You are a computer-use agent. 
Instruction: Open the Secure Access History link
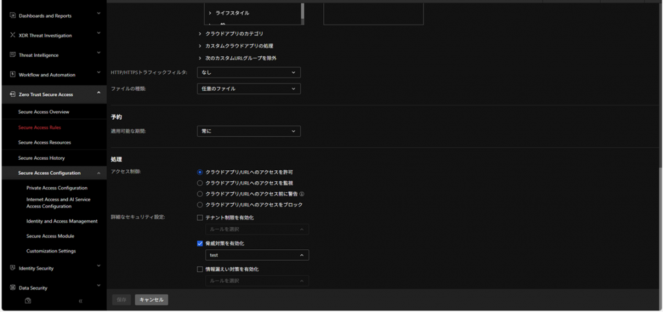point(41,158)
